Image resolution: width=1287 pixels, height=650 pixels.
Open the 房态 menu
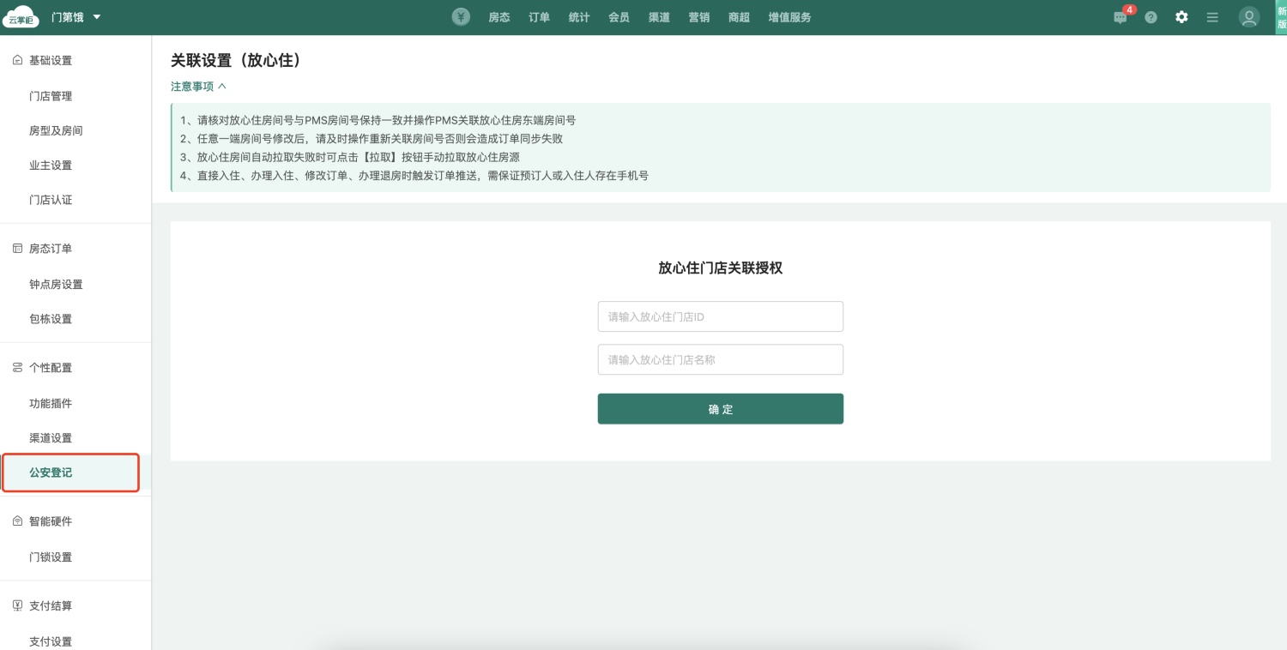point(499,17)
